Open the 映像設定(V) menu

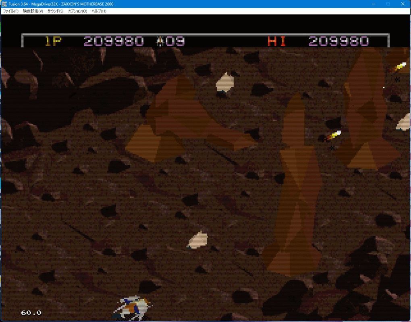33,11
